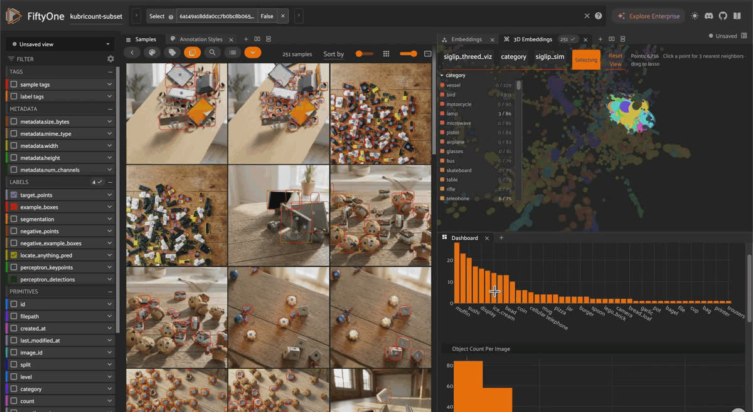Open the siglip_sim selector
The width and height of the screenshot is (753, 412).
550,57
